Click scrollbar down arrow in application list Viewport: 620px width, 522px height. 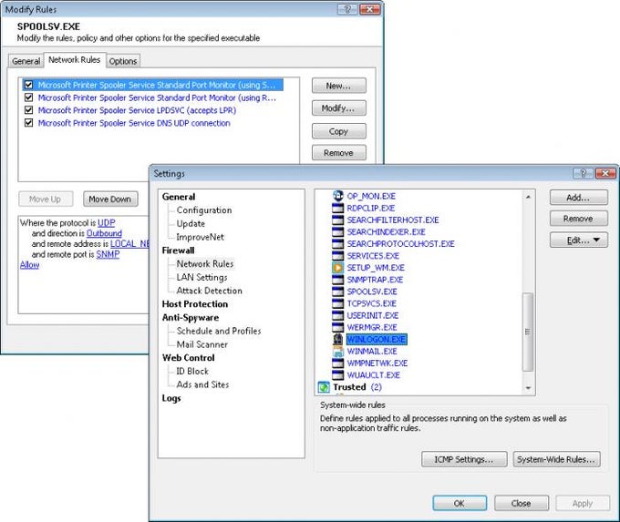(528, 388)
